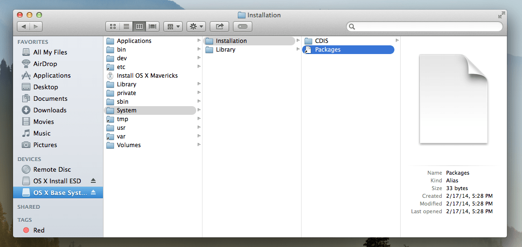
Task: Expand arrow next to bin folder
Action: [x=199, y=49]
